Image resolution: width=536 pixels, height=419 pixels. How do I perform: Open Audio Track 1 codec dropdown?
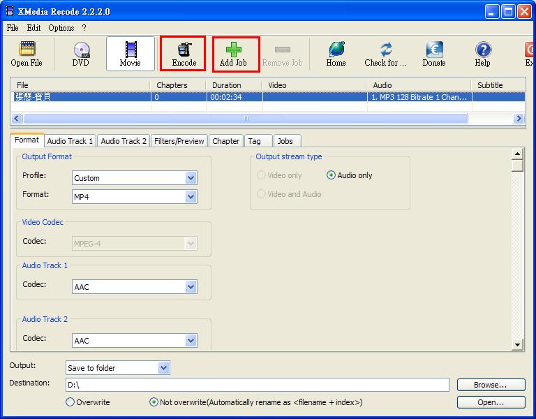pyautogui.click(x=191, y=286)
